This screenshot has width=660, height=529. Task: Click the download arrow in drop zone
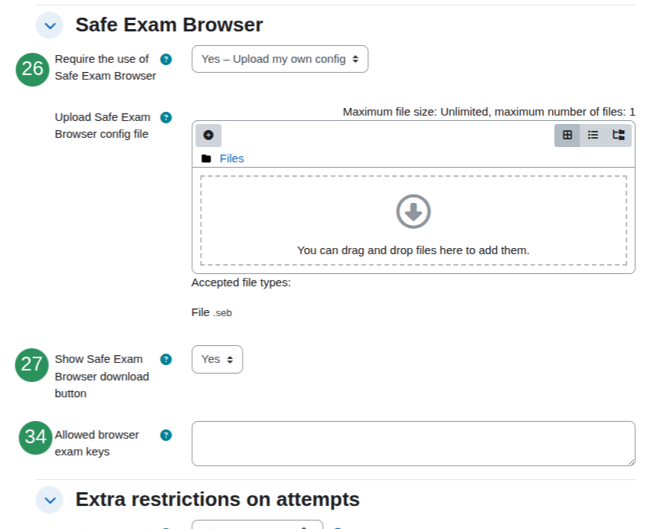pyautogui.click(x=413, y=212)
